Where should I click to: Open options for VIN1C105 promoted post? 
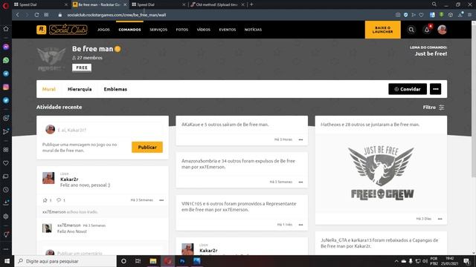coord(300,225)
